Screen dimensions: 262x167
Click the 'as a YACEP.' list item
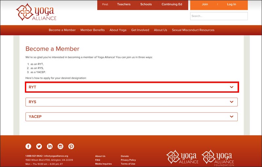point(38,72)
